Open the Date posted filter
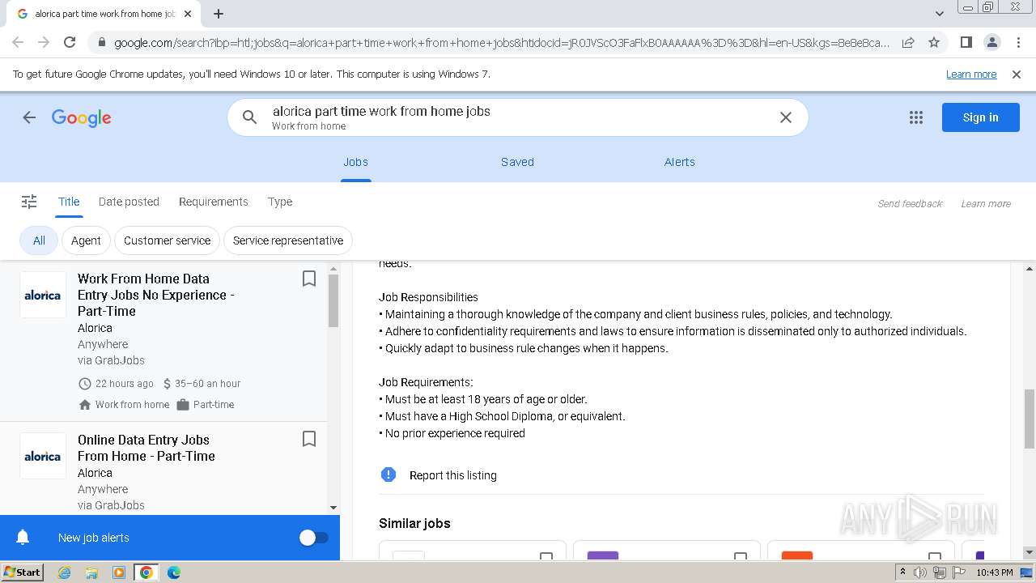This screenshot has width=1036, height=583. [x=129, y=202]
